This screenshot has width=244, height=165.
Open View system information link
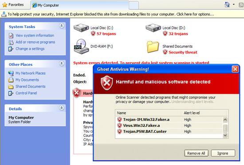pos(35,36)
